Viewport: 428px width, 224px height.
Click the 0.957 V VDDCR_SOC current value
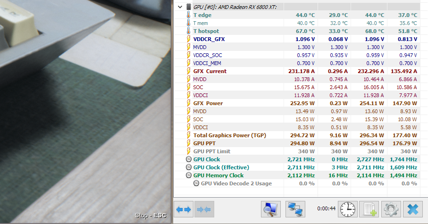(x=306, y=55)
